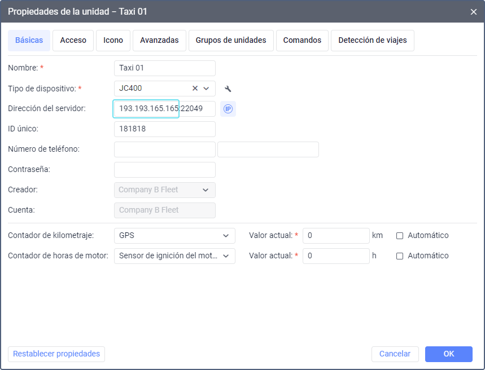Open the Contador de horas de motor dropdown
The image size is (485, 370).
click(x=174, y=256)
